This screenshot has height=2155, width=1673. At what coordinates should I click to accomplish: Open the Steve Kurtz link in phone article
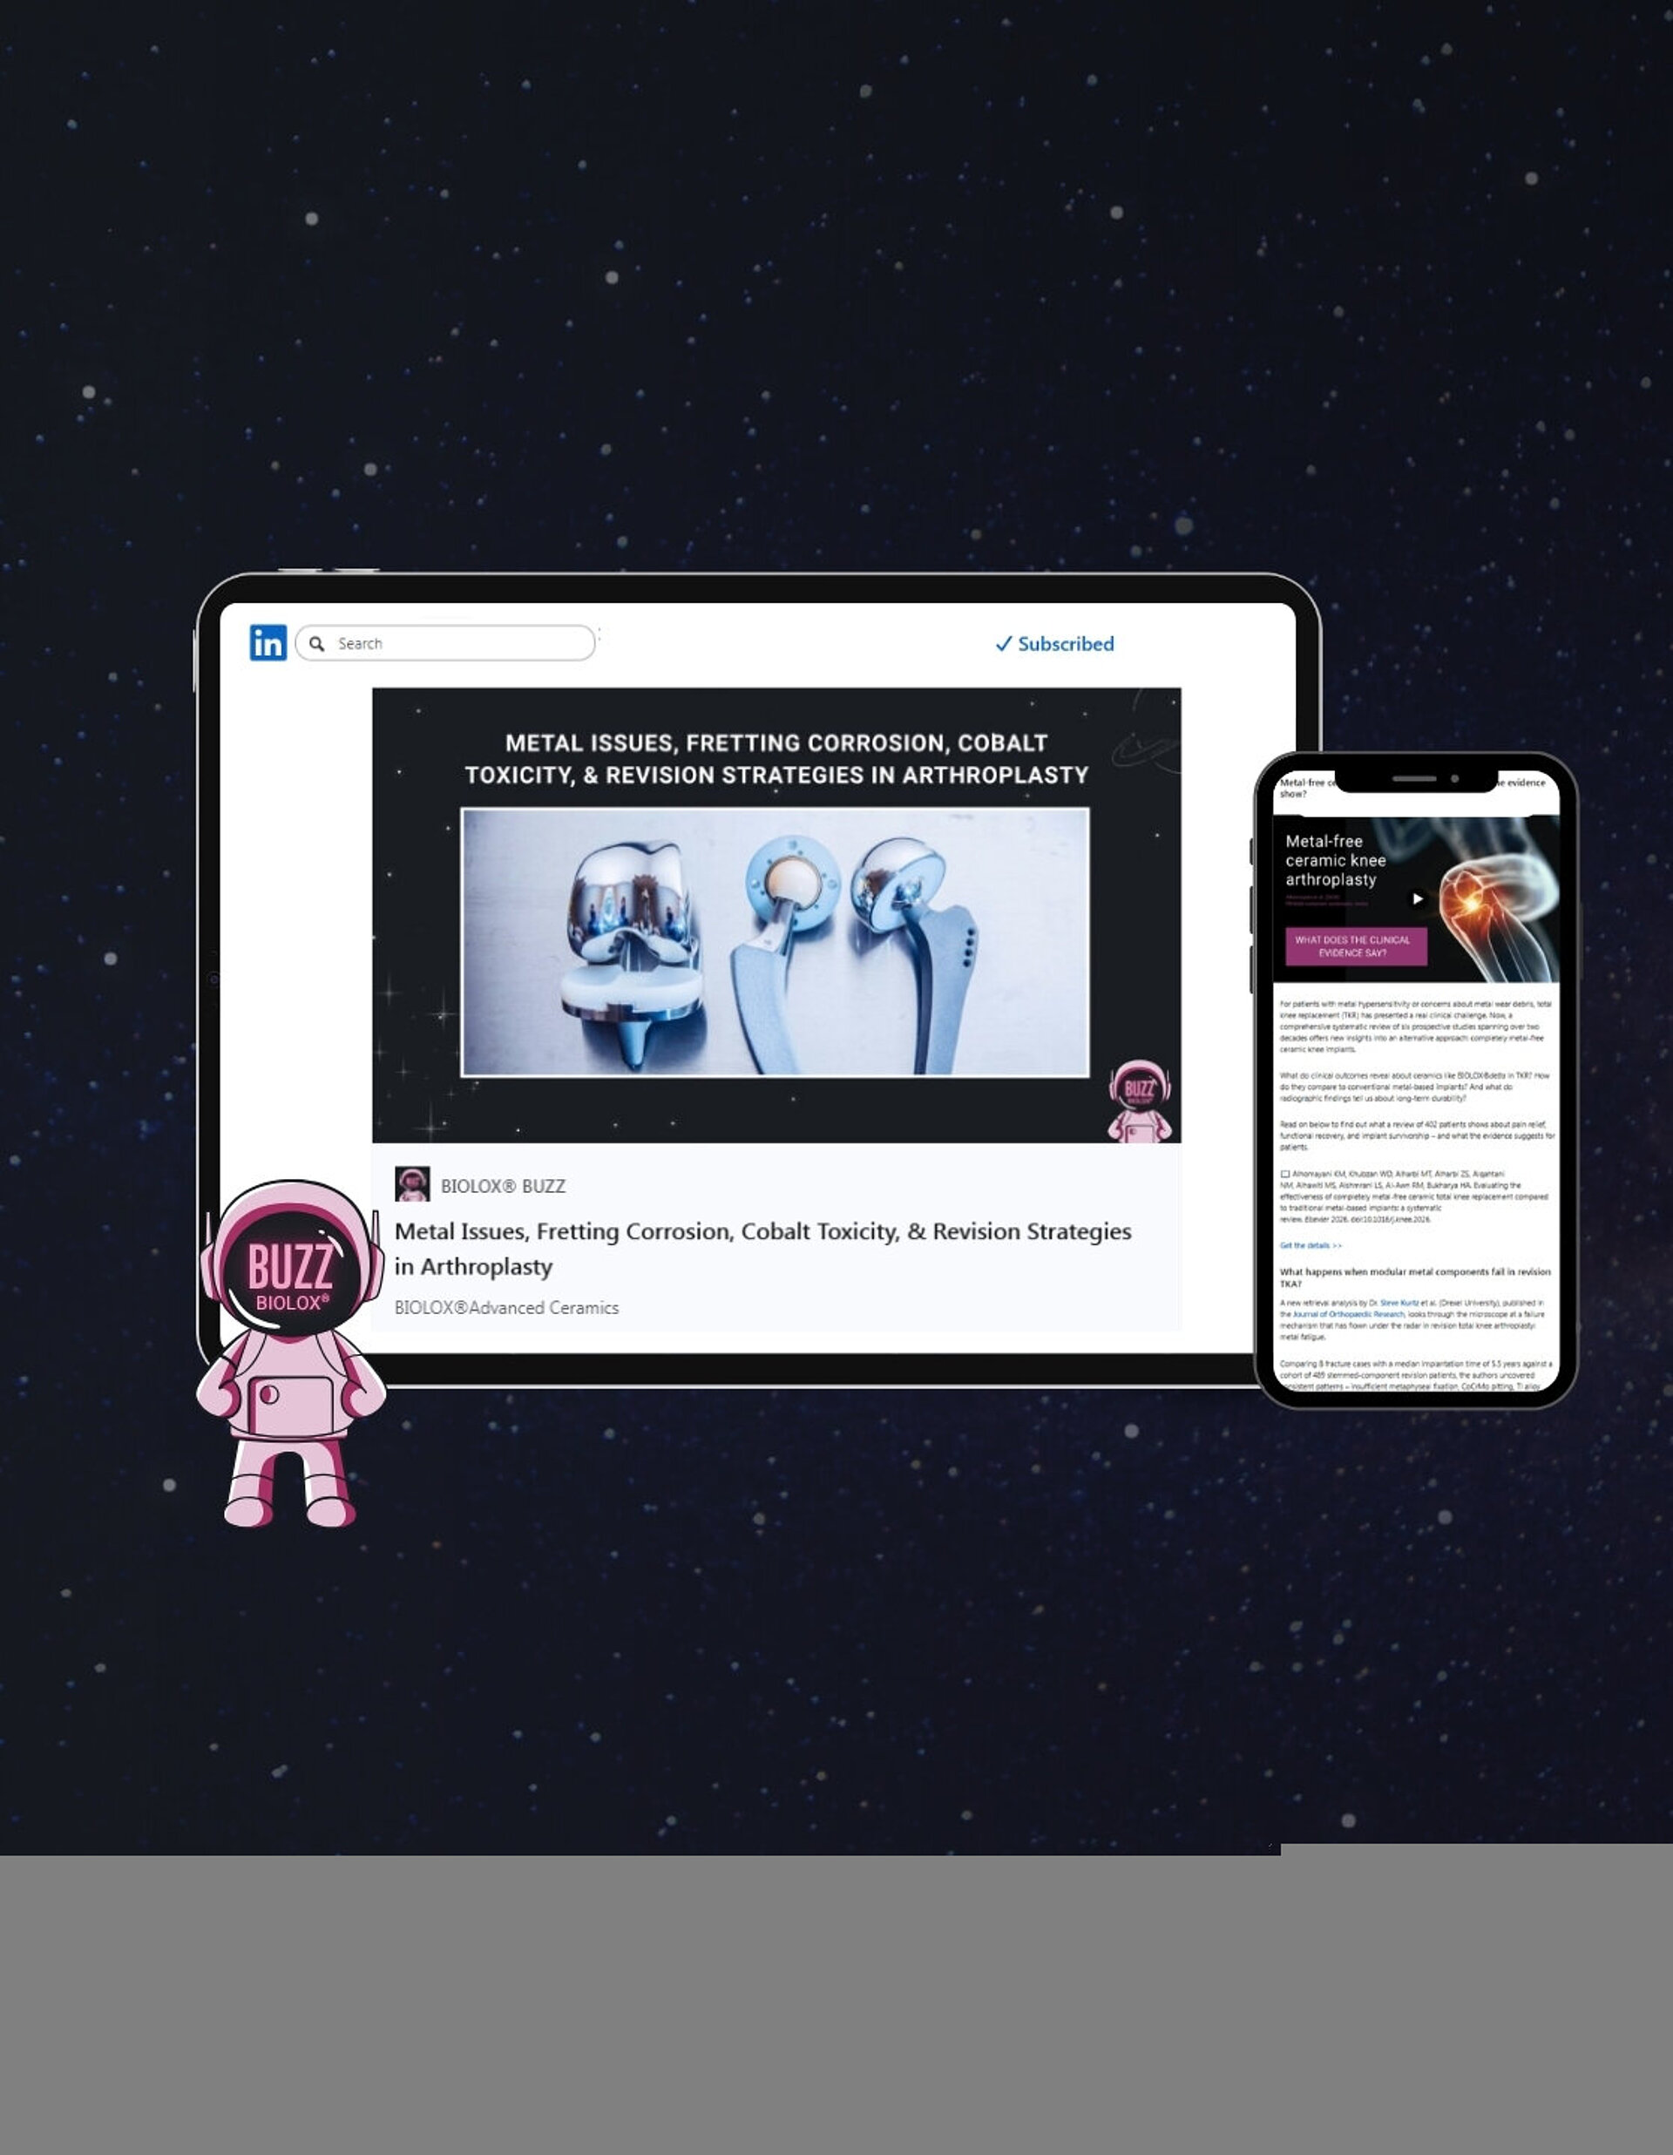click(x=1399, y=1303)
